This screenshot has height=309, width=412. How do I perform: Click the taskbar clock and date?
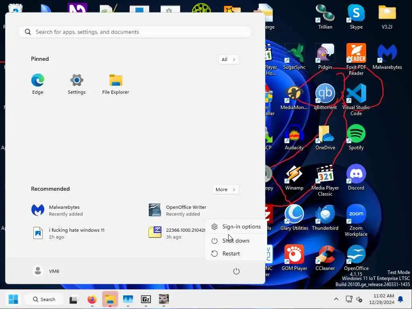click(x=382, y=299)
